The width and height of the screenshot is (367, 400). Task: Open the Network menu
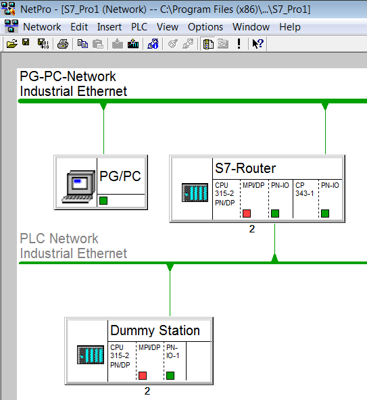coord(42,27)
